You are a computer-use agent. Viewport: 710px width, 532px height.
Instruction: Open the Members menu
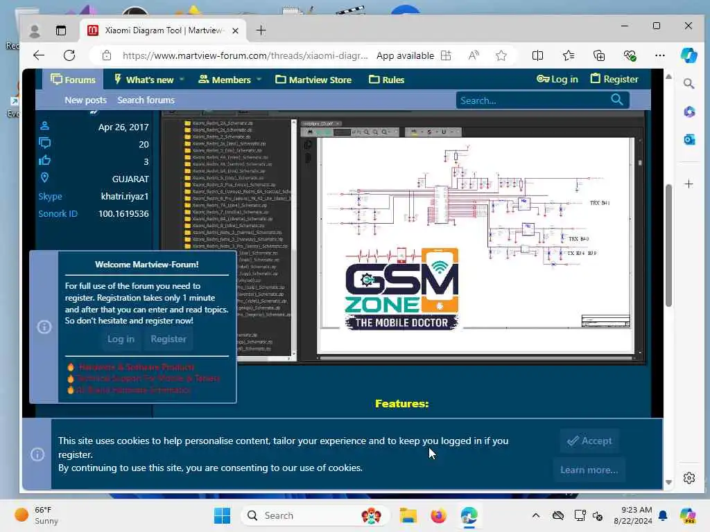(225, 80)
